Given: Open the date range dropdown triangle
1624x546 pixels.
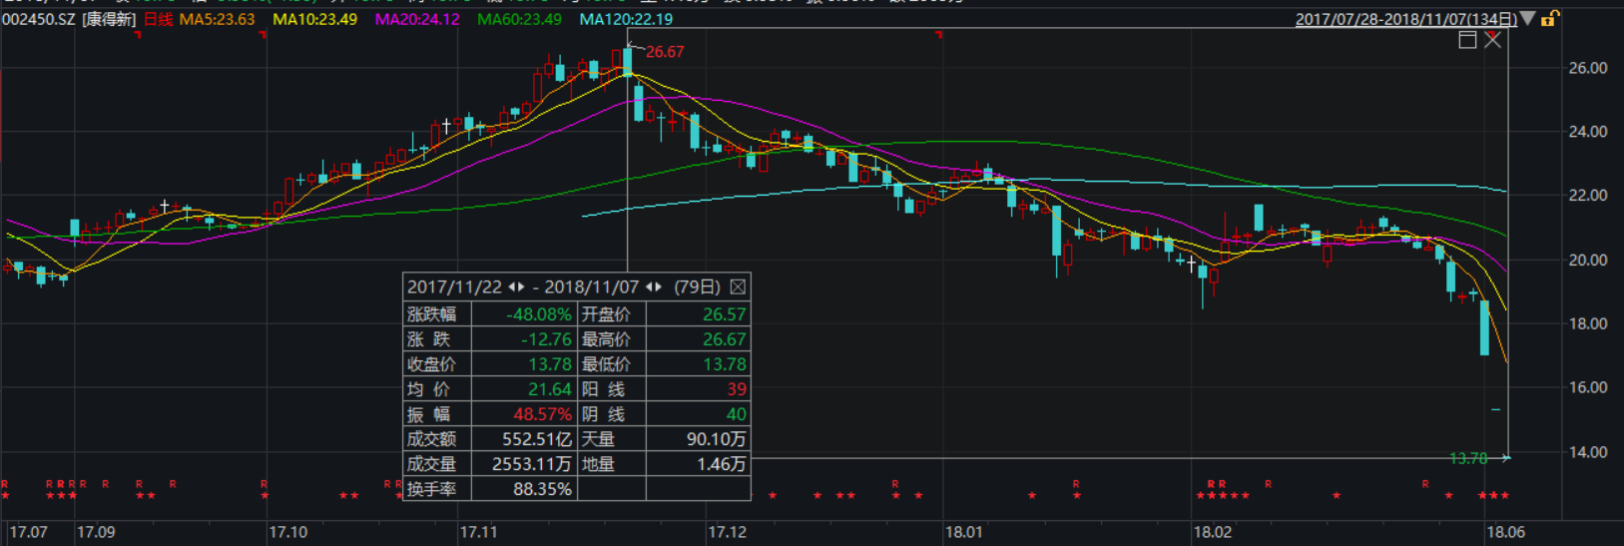Looking at the screenshot, I should click(x=1528, y=19).
